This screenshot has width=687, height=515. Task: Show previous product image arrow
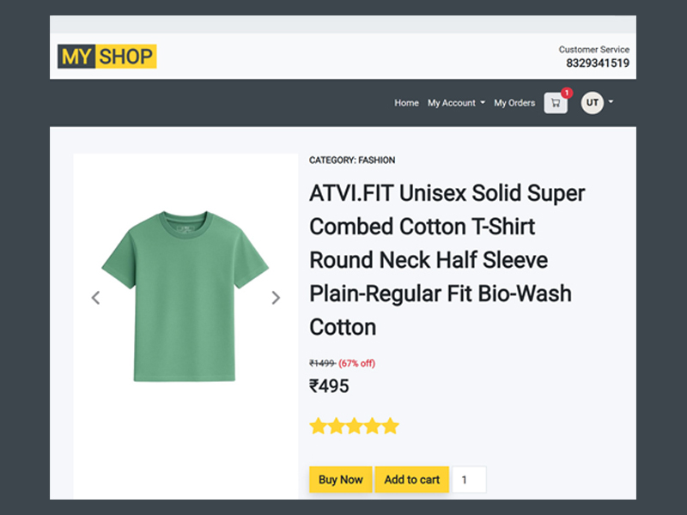tap(95, 298)
